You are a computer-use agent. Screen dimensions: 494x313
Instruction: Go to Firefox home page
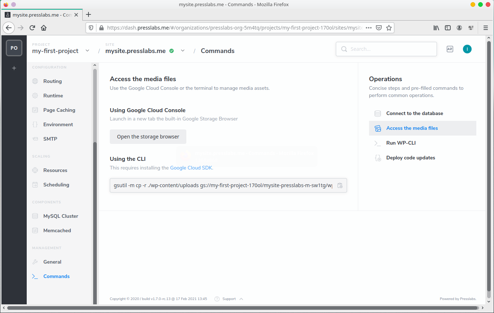pos(44,28)
